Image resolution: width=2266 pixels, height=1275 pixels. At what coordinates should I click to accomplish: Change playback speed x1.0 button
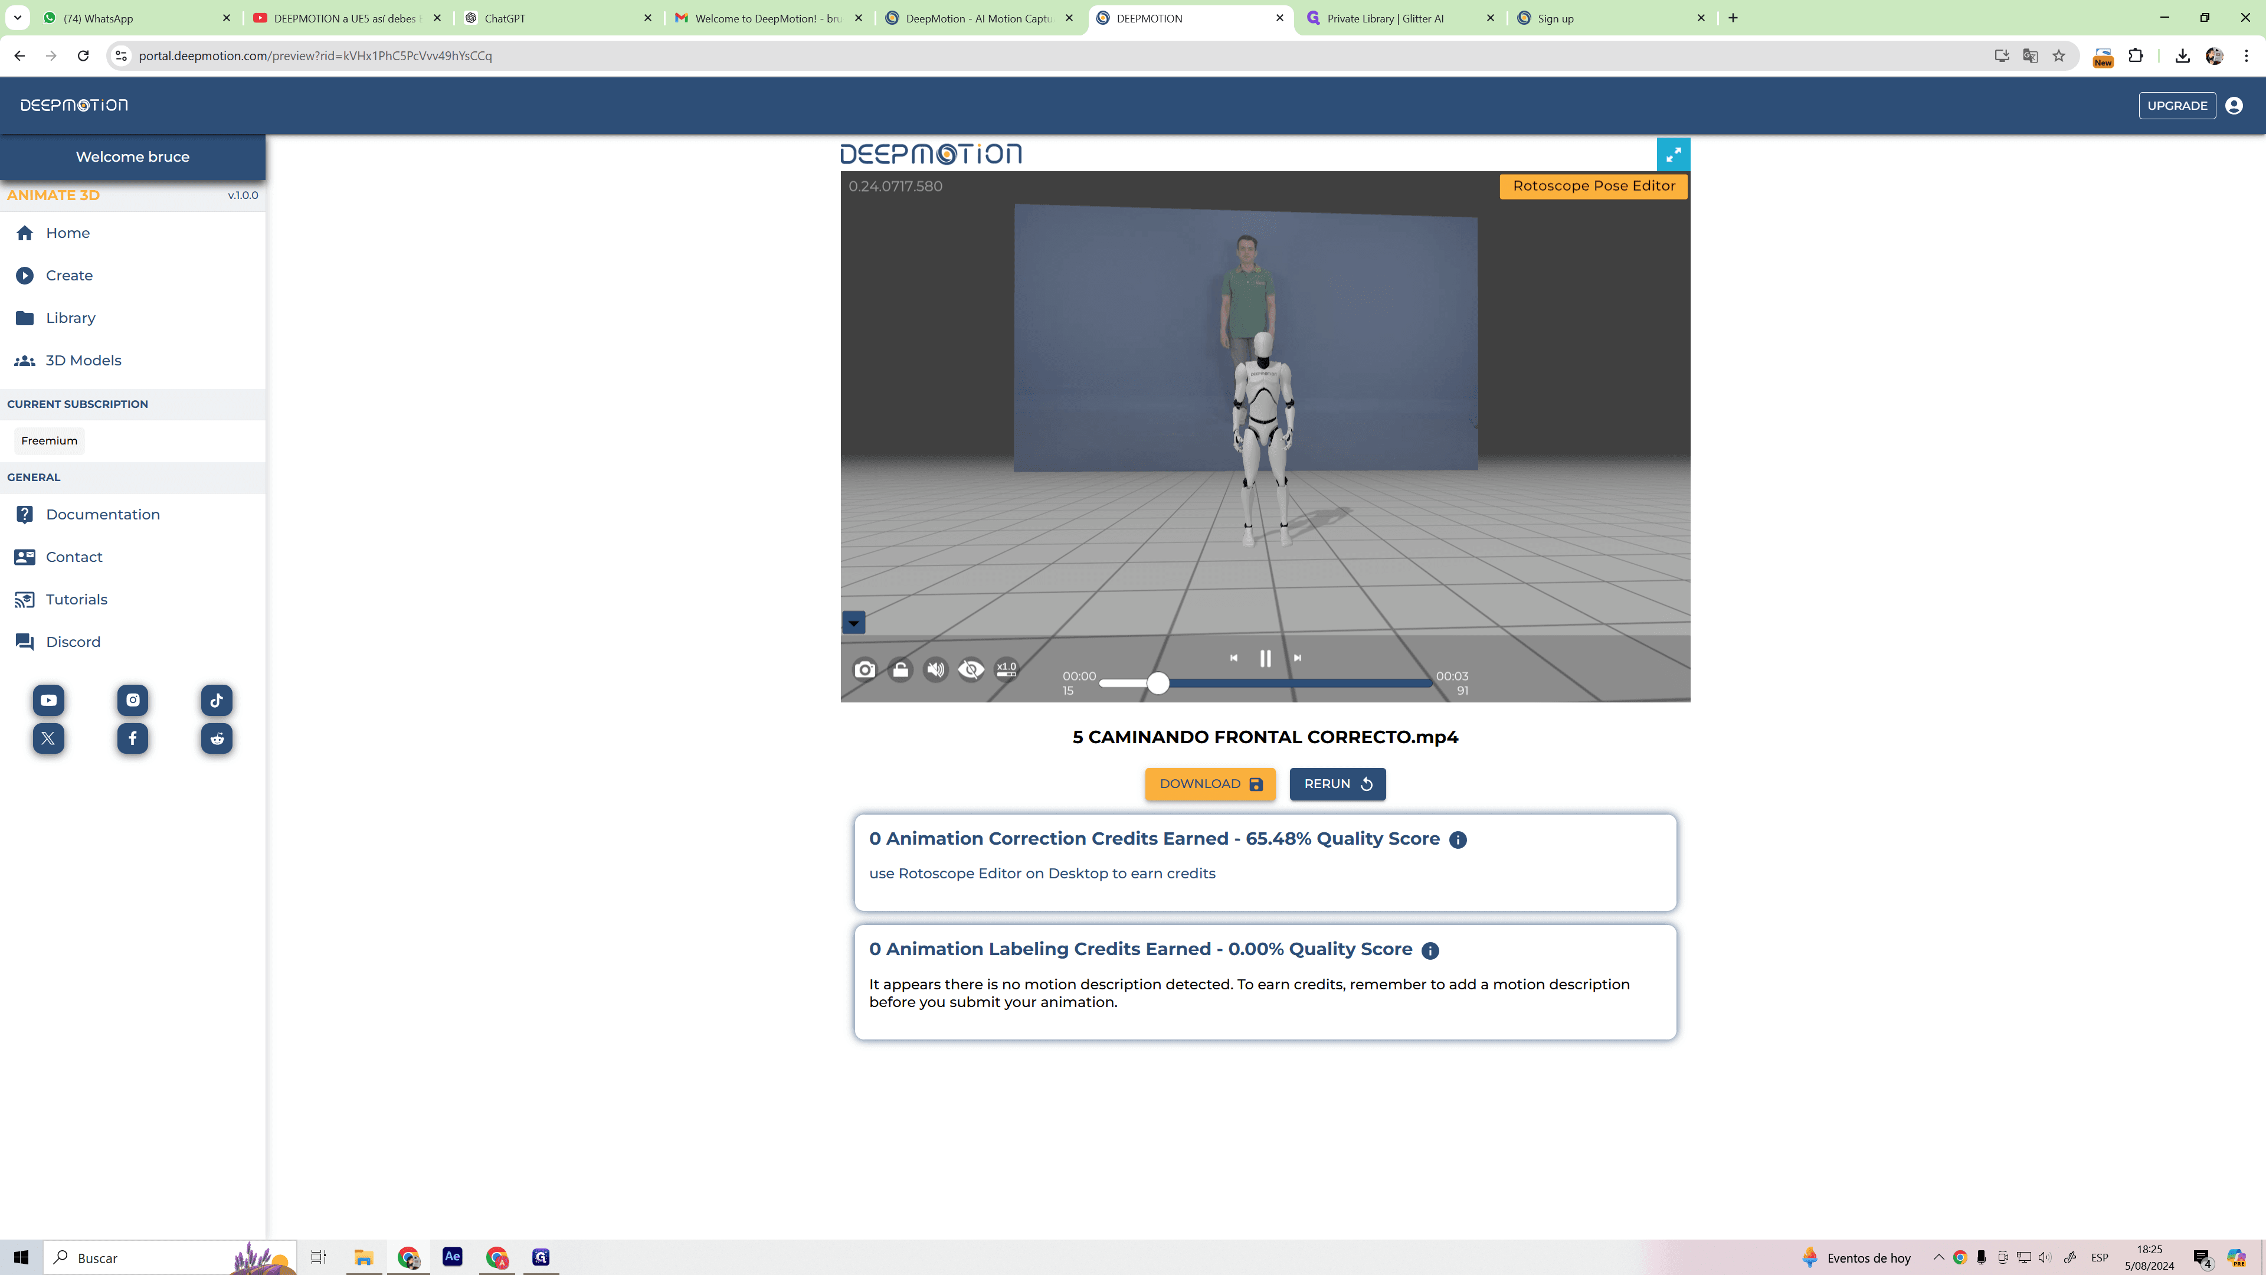click(1006, 669)
